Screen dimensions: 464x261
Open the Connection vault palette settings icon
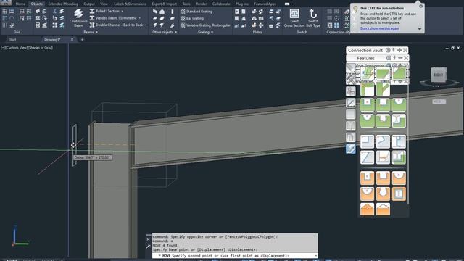[388, 50]
